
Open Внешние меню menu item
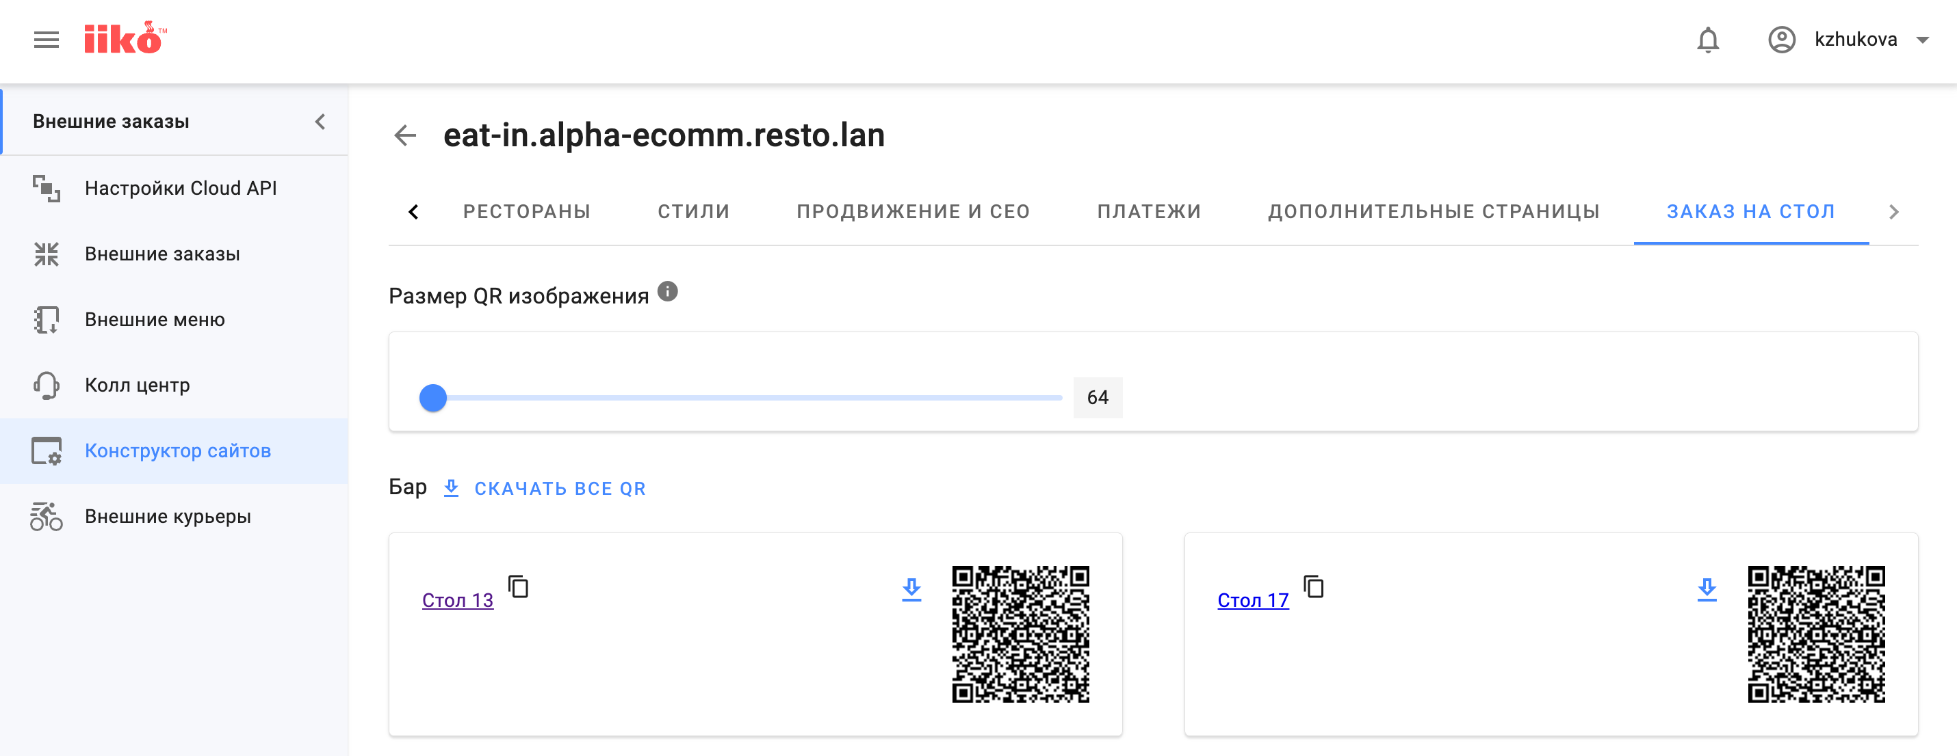pyautogui.click(x=174, y=319)
